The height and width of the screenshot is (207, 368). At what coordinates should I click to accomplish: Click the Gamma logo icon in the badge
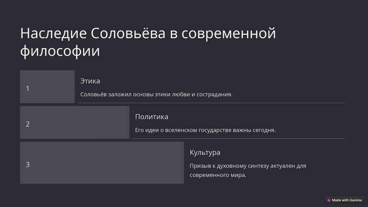[x=329, y=200]
